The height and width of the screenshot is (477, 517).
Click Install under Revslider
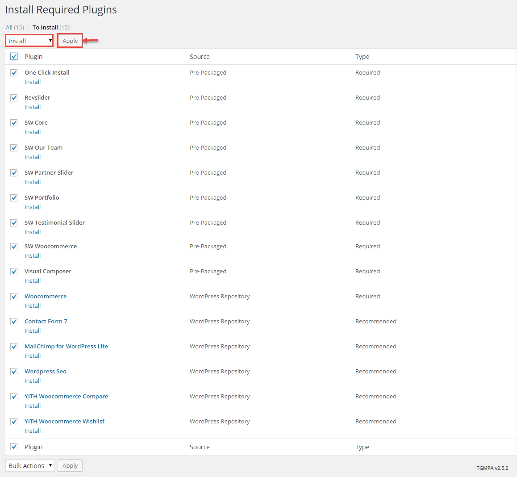coord(33,107)
